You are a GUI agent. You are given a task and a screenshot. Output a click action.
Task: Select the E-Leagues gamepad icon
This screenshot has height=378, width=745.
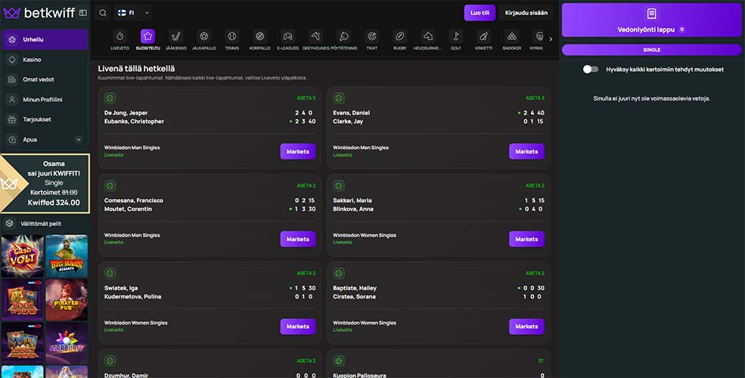288,36
